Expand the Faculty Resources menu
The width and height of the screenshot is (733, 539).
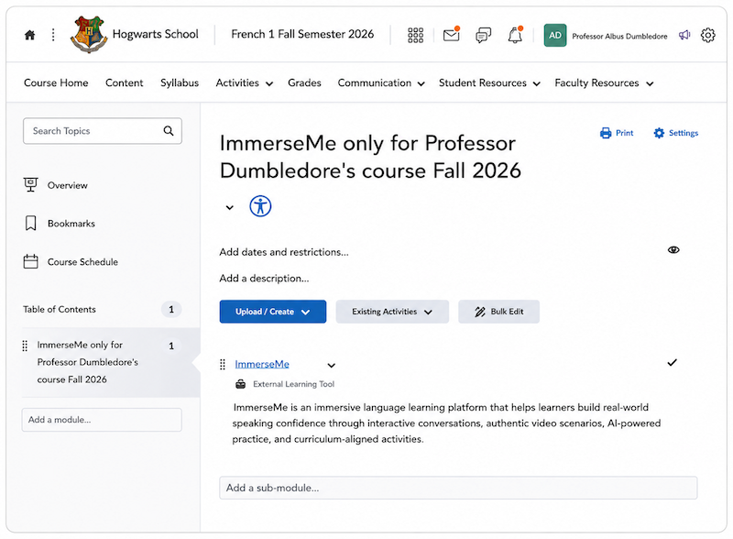(604, 82)
